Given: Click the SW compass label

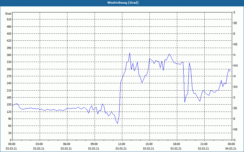Looking at the screenshot, I should point(235,87).
